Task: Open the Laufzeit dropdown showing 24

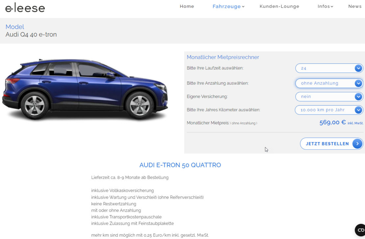Action: [x=329, y=68]
